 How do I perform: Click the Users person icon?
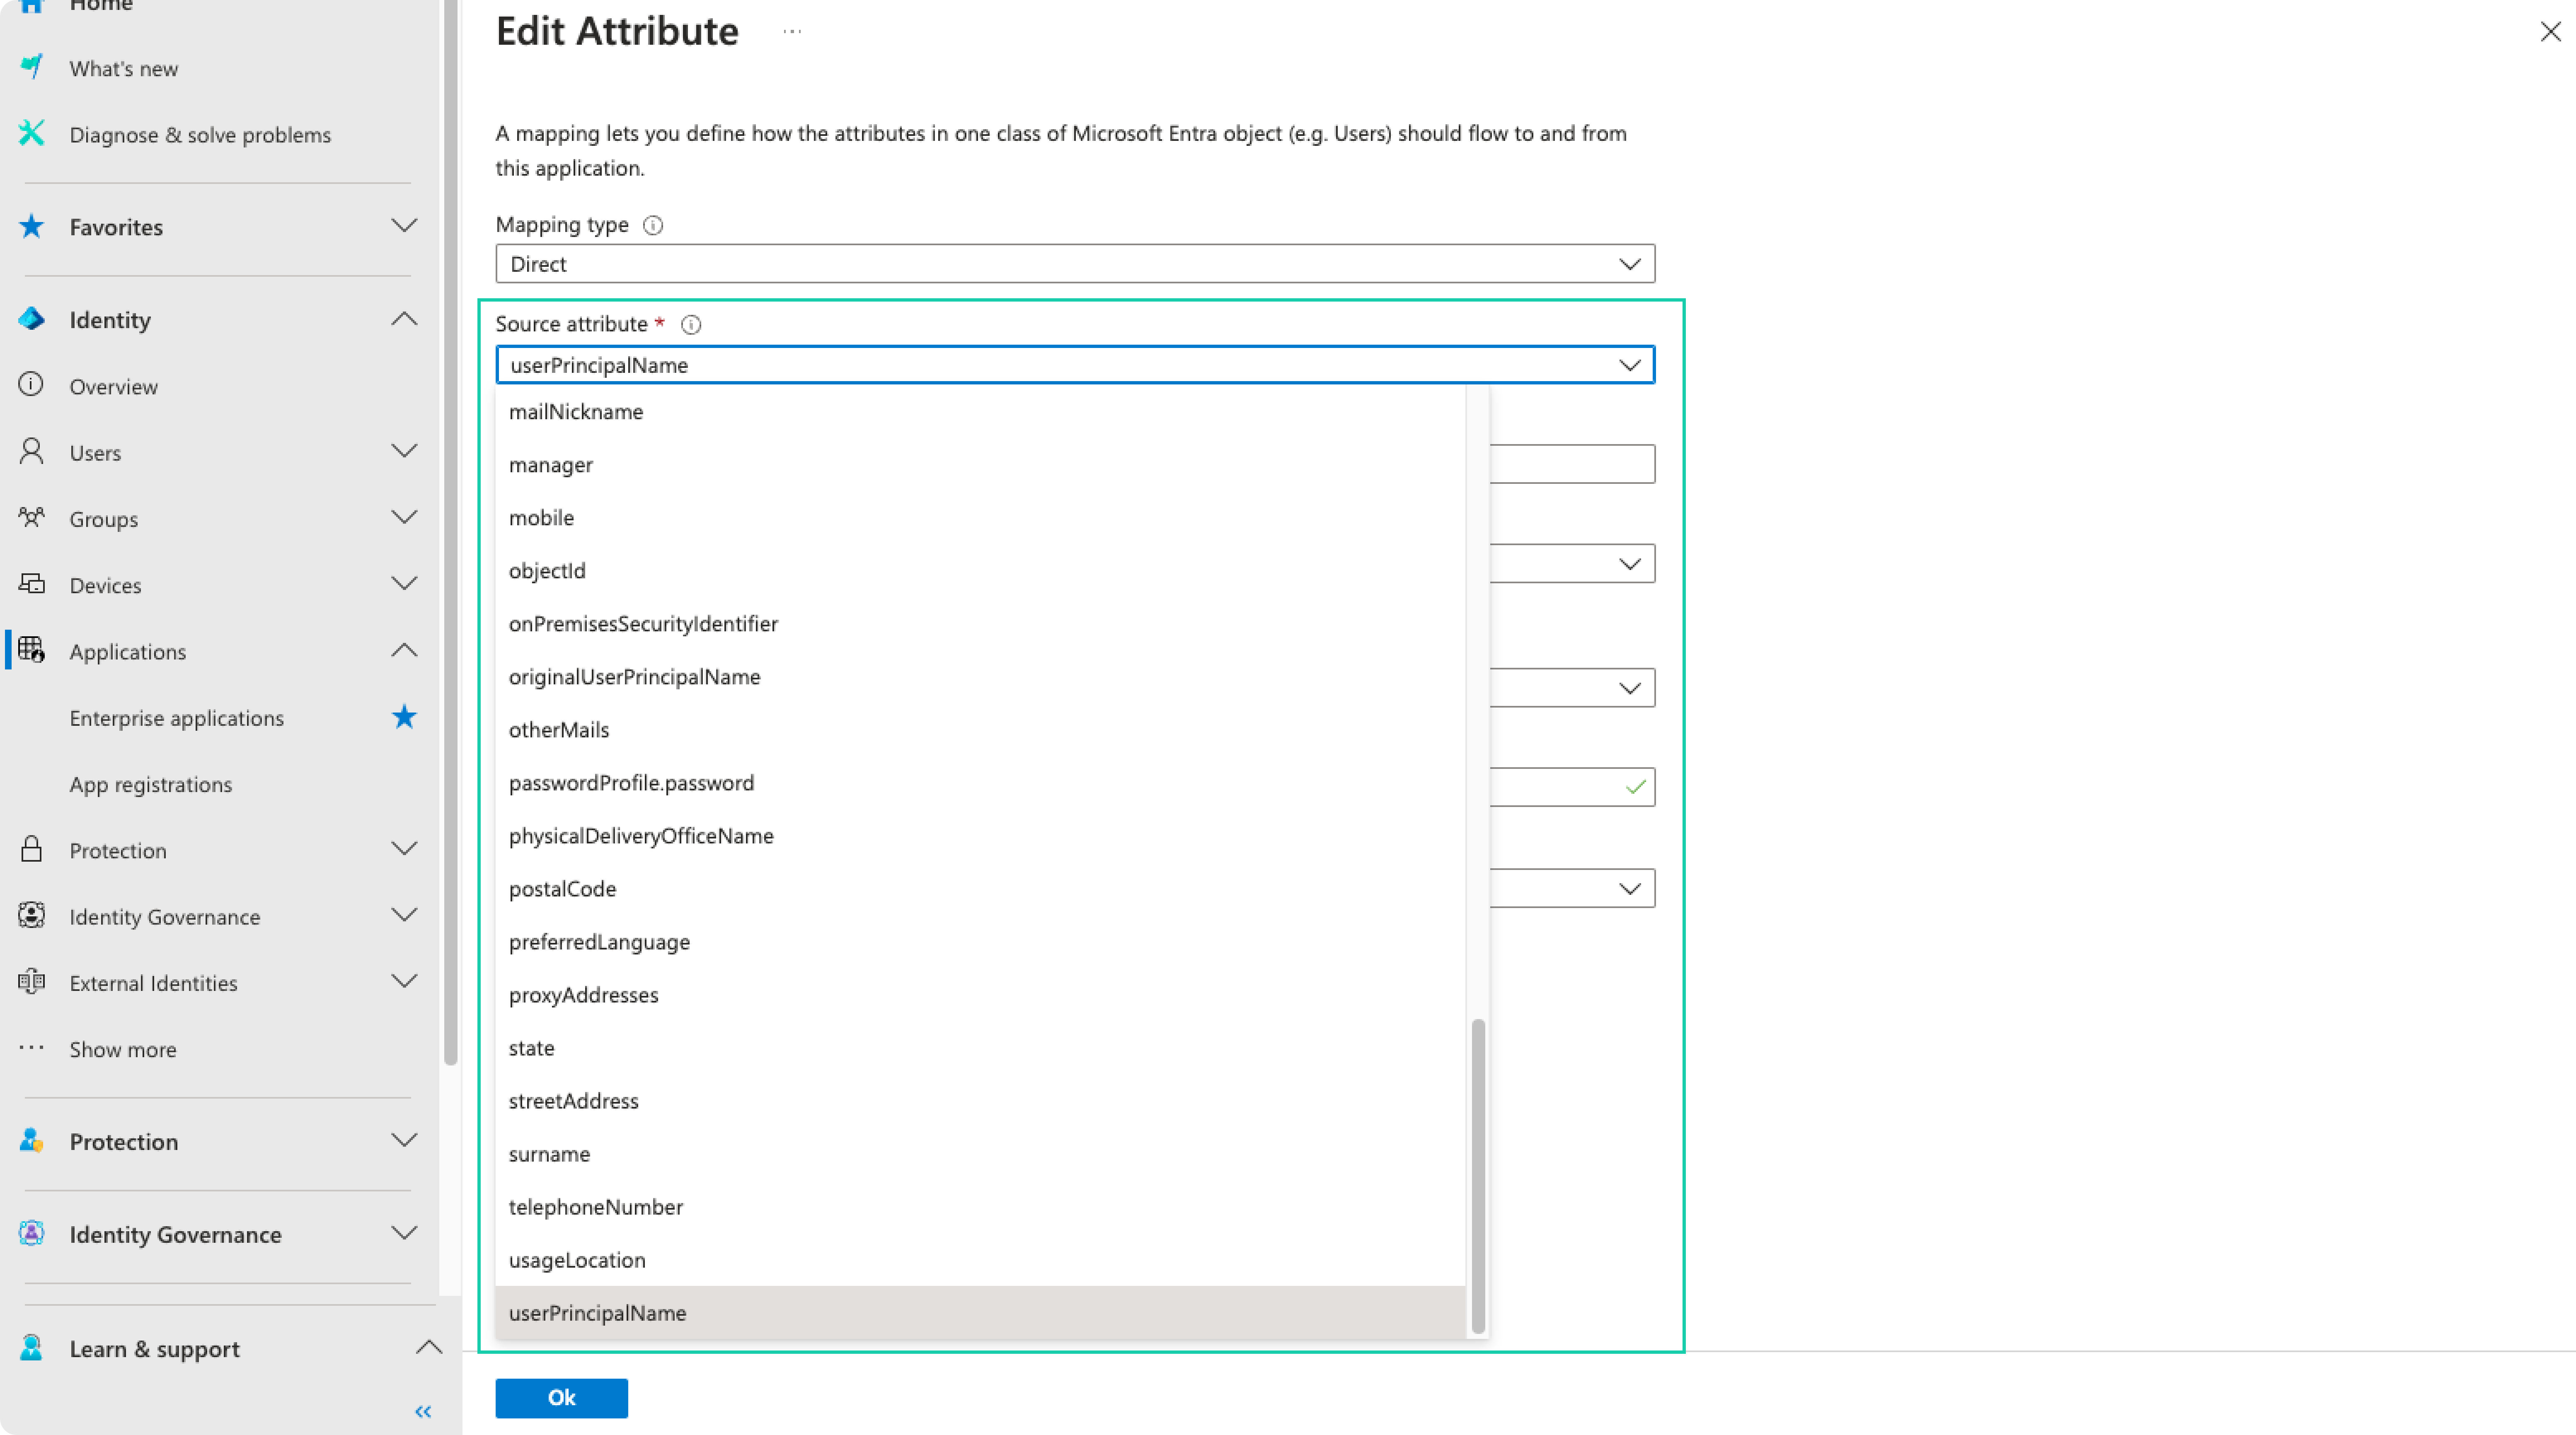coord(32,452)
